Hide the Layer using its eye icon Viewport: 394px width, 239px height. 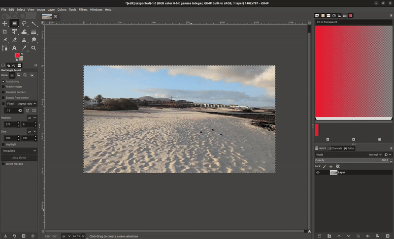(318, 173)
